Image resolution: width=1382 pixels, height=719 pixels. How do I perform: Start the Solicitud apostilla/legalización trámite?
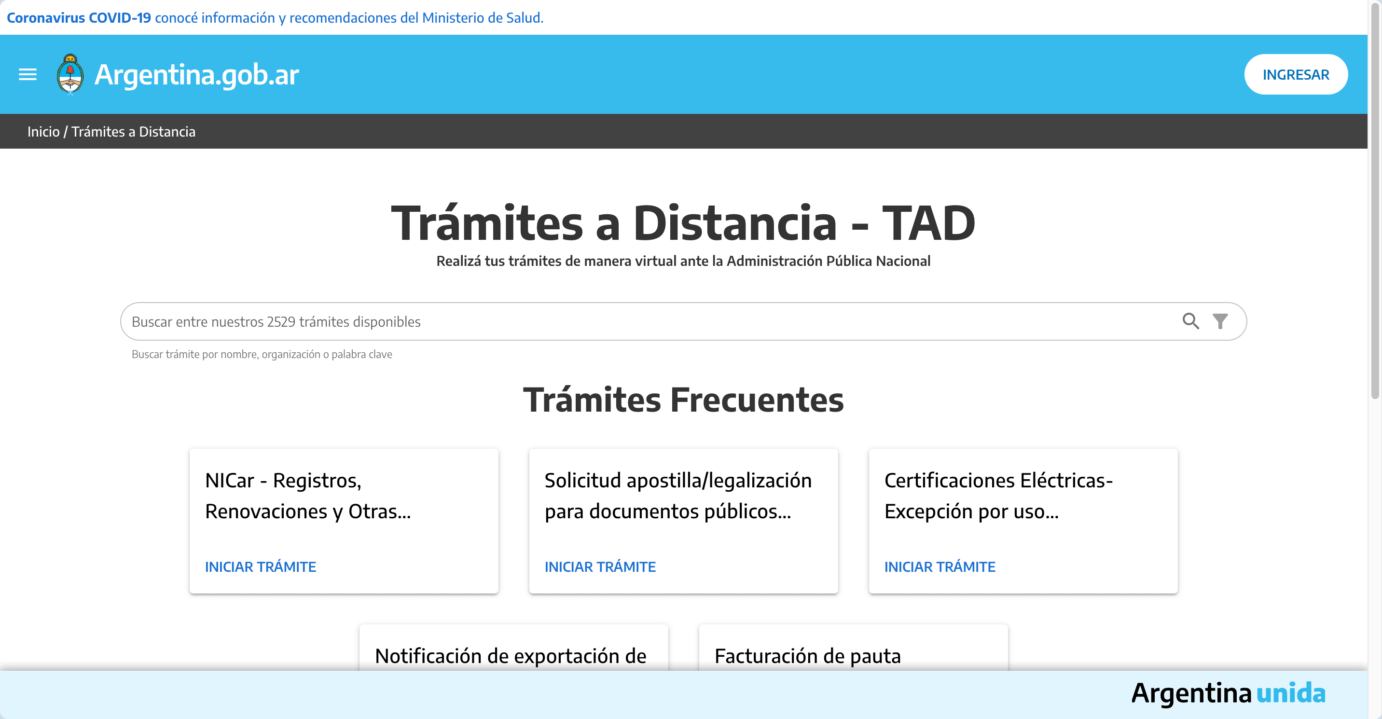click(x=600, y=567)
